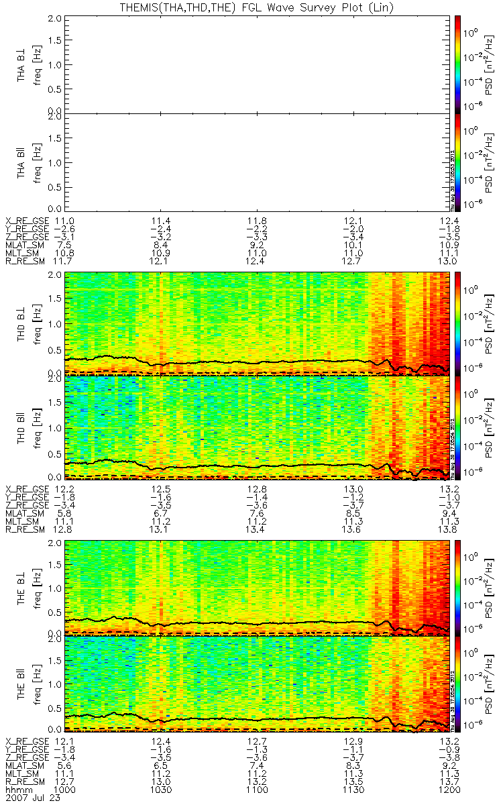Click the '1000' time tick label
The height and width of the screenshot is (805, 503).
click(x=63, y=790)
